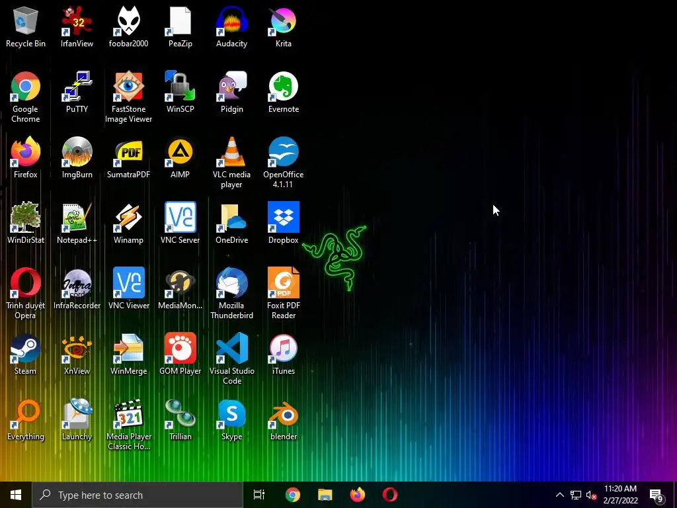Click the muted volume tray icon
The image size is (677, 508).
[x=591, y=495]
